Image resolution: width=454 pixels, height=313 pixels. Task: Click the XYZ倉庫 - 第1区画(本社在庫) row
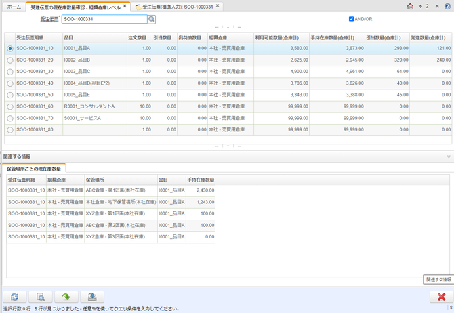tap(111, 213)
